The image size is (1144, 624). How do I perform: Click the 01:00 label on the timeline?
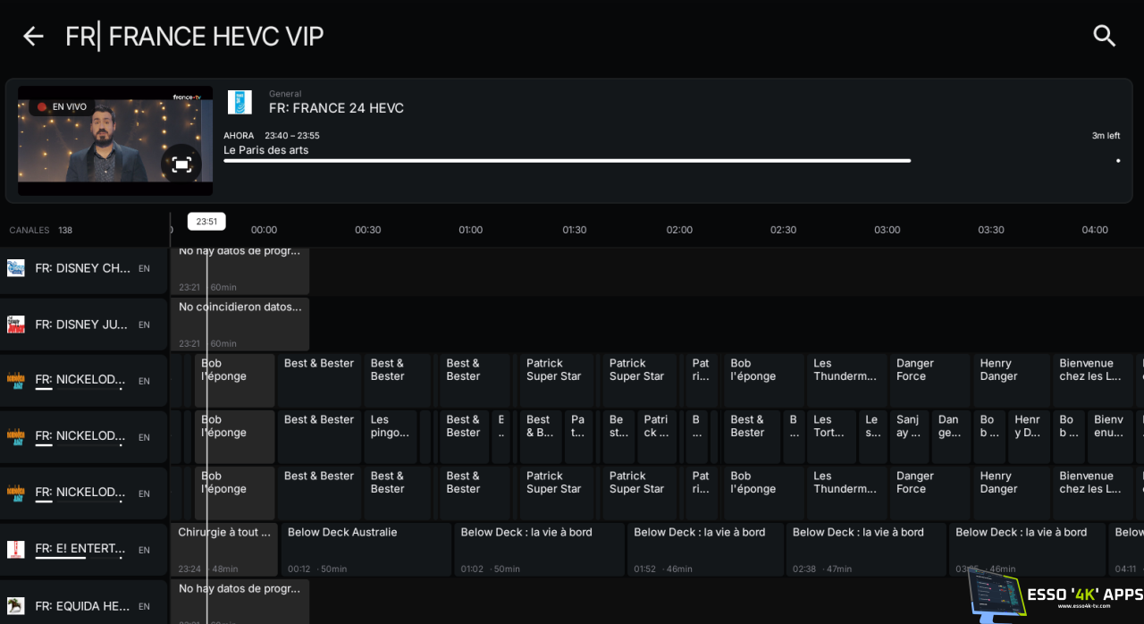[x=471, y=230]
